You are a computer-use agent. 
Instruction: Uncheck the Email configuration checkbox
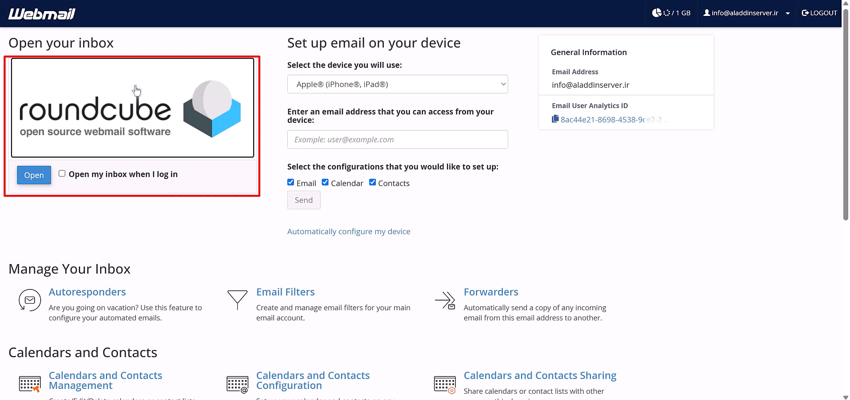click(290, 182)
